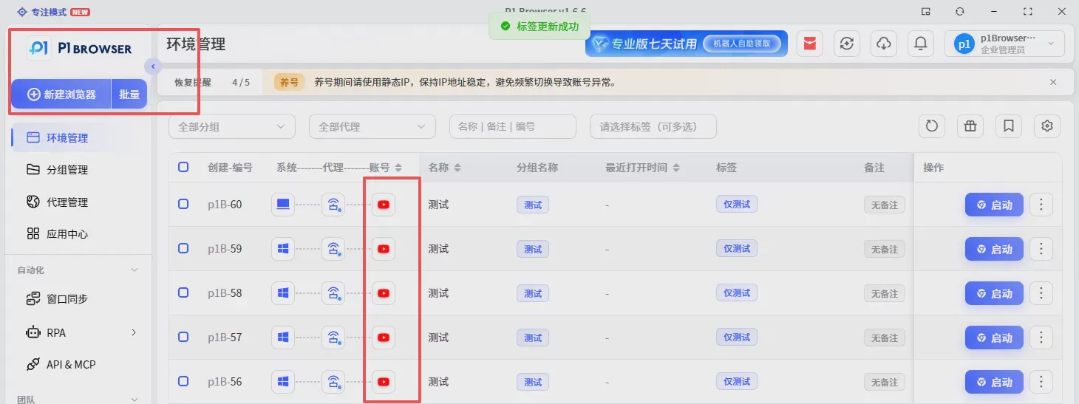Click the reload list icon button
The image size is (1079, 404).
[932, 126]
